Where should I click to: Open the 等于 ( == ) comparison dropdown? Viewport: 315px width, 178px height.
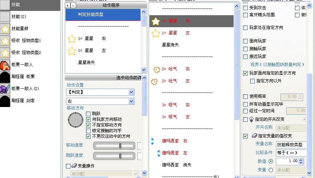pyautogui.click(x=291, y=153)
